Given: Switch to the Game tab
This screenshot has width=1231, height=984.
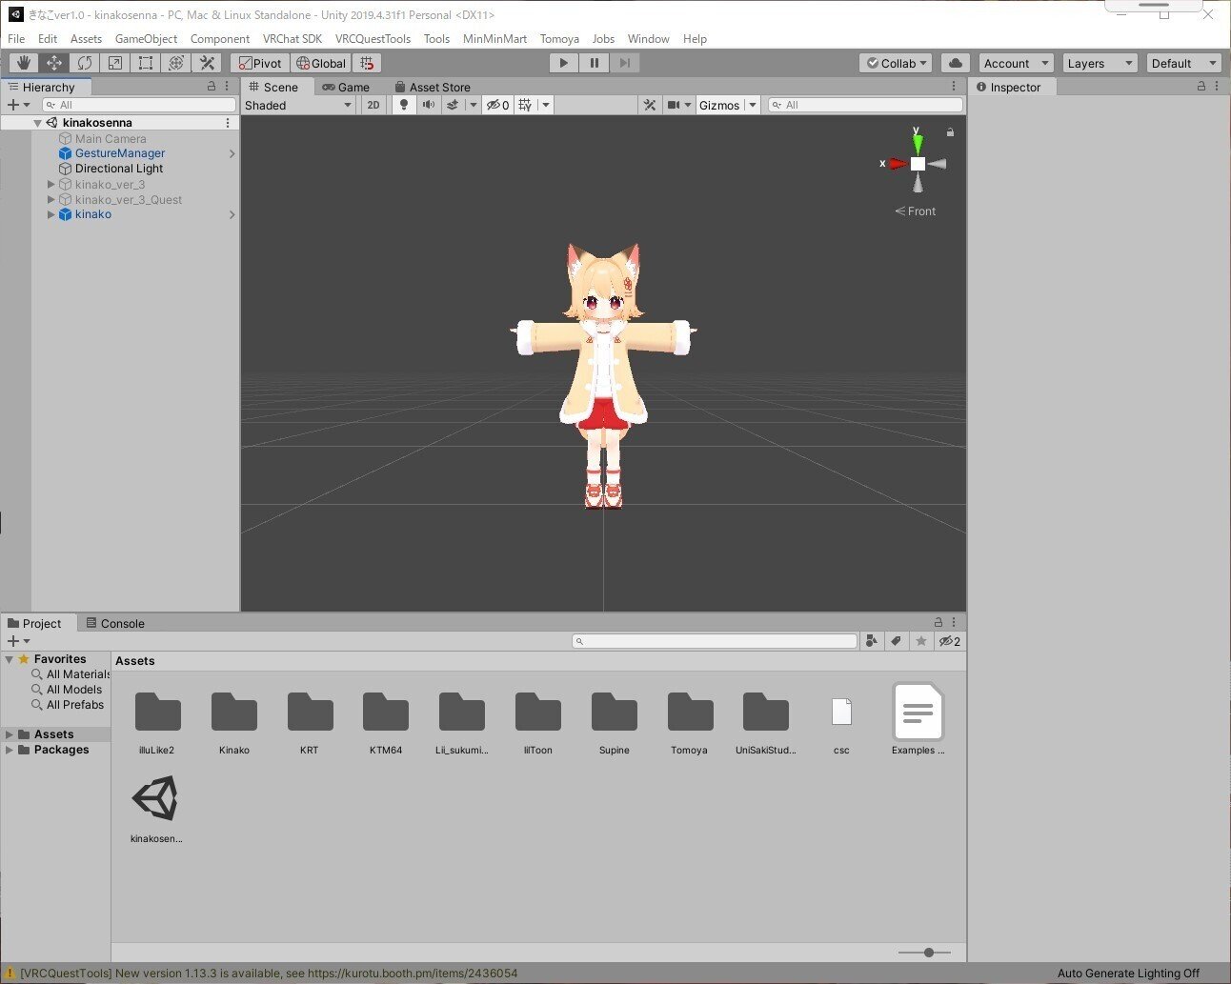Looking at the screenshot, I should click(347, 87).
